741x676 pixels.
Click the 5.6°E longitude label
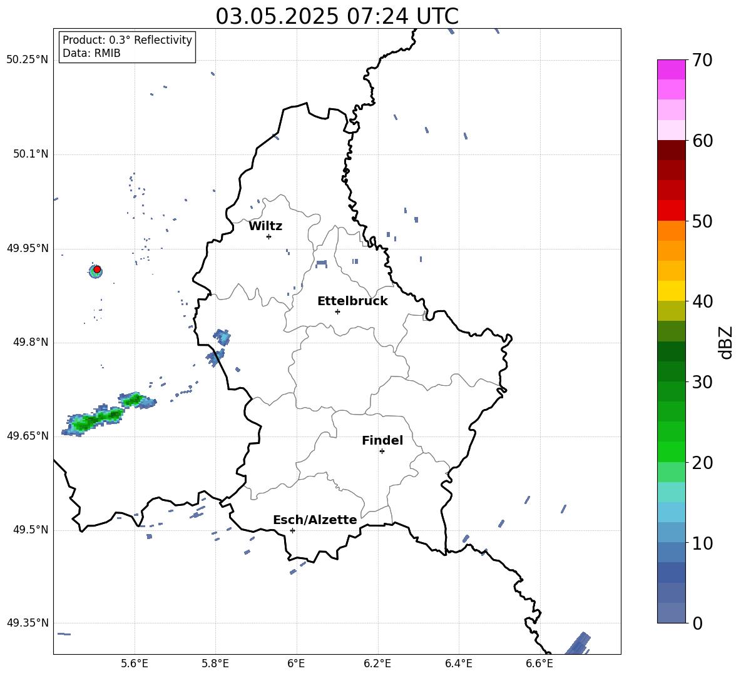[135, 664]
